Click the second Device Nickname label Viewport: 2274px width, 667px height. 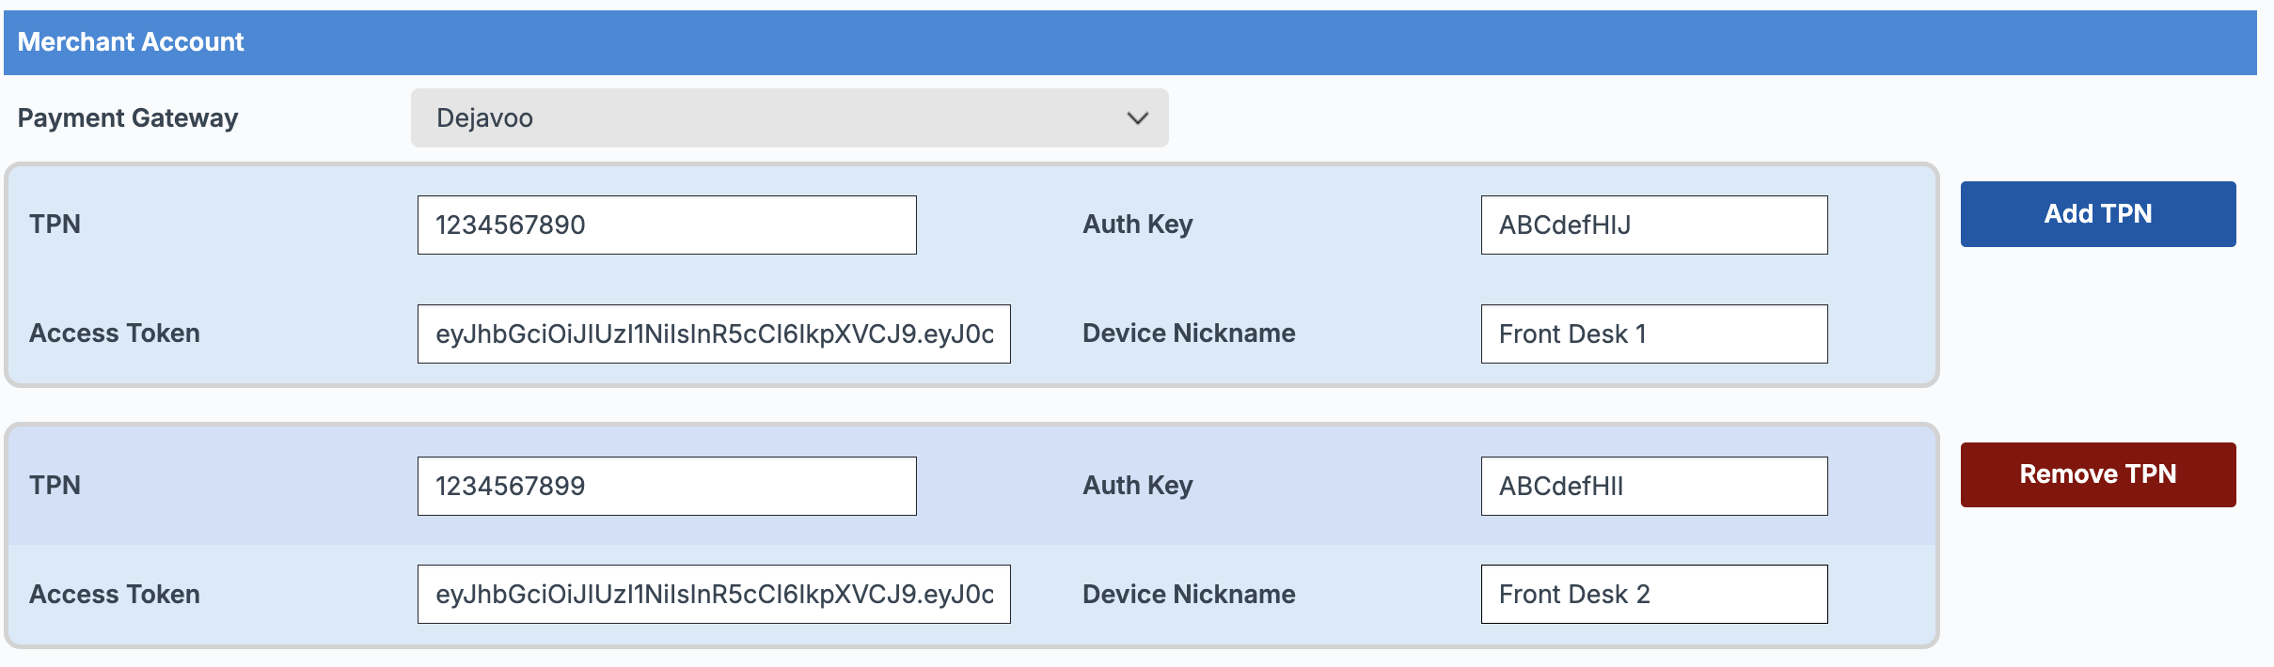coord(1189,595)
